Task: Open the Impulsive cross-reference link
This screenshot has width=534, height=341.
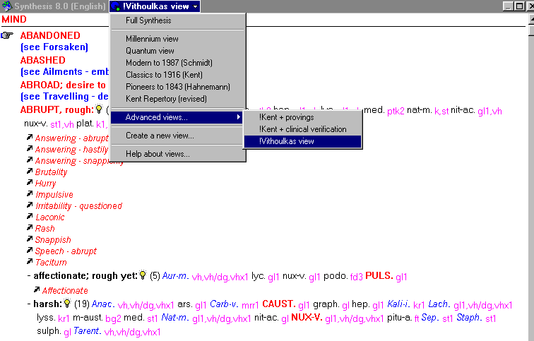Action: pos(54,194)
